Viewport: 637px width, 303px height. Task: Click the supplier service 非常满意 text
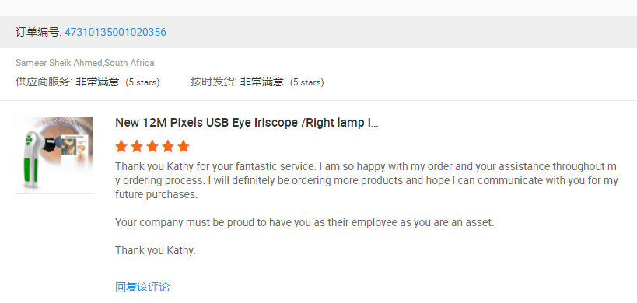pyautogui.click(x=97, y=82)
